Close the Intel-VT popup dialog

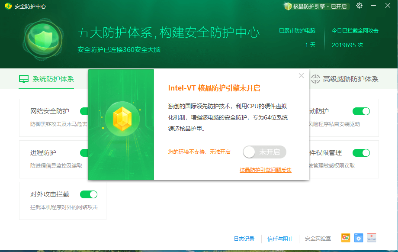pos(301,75)
